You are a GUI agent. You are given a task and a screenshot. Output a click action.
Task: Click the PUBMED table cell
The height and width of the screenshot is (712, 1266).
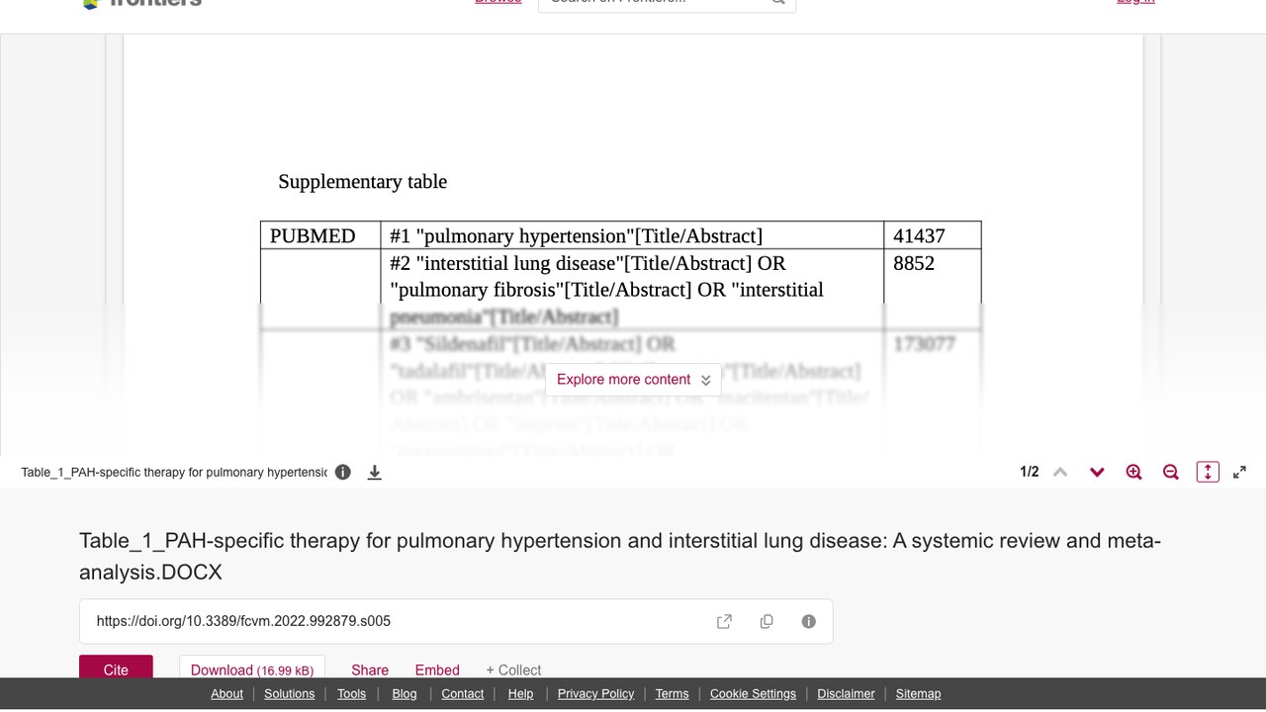tap(320, 235)
